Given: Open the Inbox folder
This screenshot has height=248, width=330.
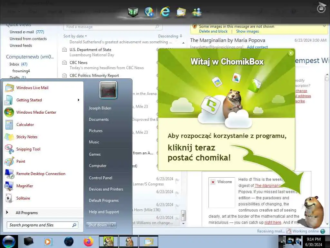Looking at the screenshot, I should point(18,64).
